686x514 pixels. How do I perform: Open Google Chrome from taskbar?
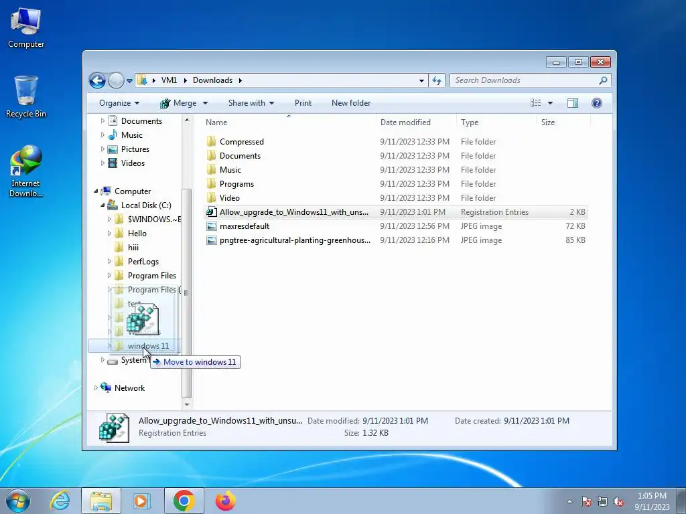[x=184, y=501]
